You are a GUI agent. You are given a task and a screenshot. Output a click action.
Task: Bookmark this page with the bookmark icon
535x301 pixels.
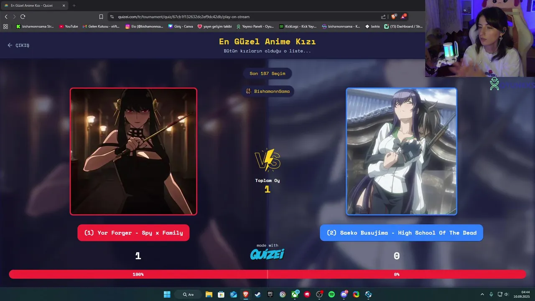point(101,17)
